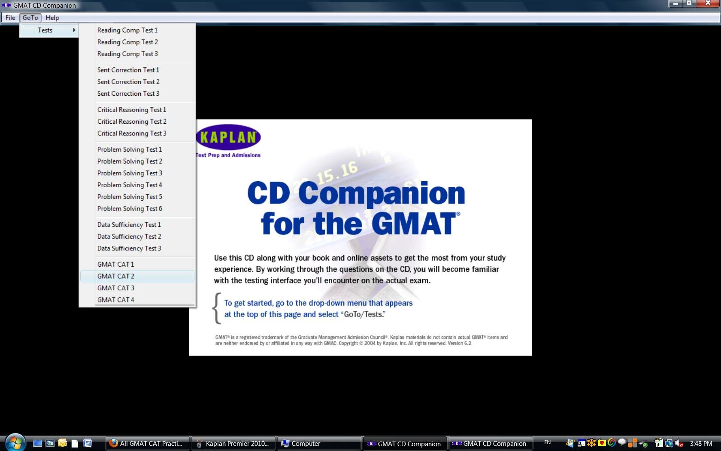Pick Problem Solving Test 6
This screenshot has width=721, height=451.
pyautogui.click(x=130, y=209)
